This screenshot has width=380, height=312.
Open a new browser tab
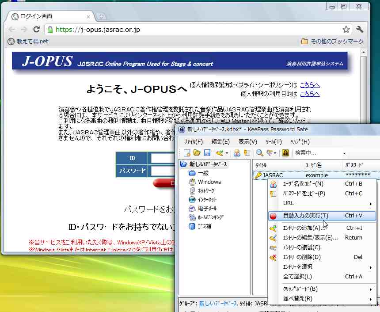coord(101,16)
